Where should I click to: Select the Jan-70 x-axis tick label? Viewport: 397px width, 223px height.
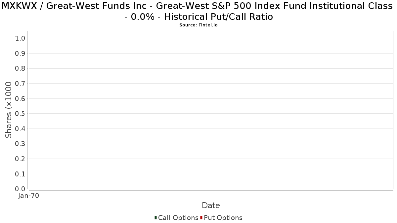[x=28, y=196]
